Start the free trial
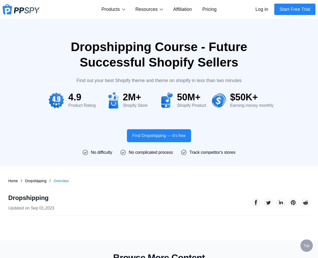Image resolution: width=318 pixels, height=258 pixels. [295, 9]
